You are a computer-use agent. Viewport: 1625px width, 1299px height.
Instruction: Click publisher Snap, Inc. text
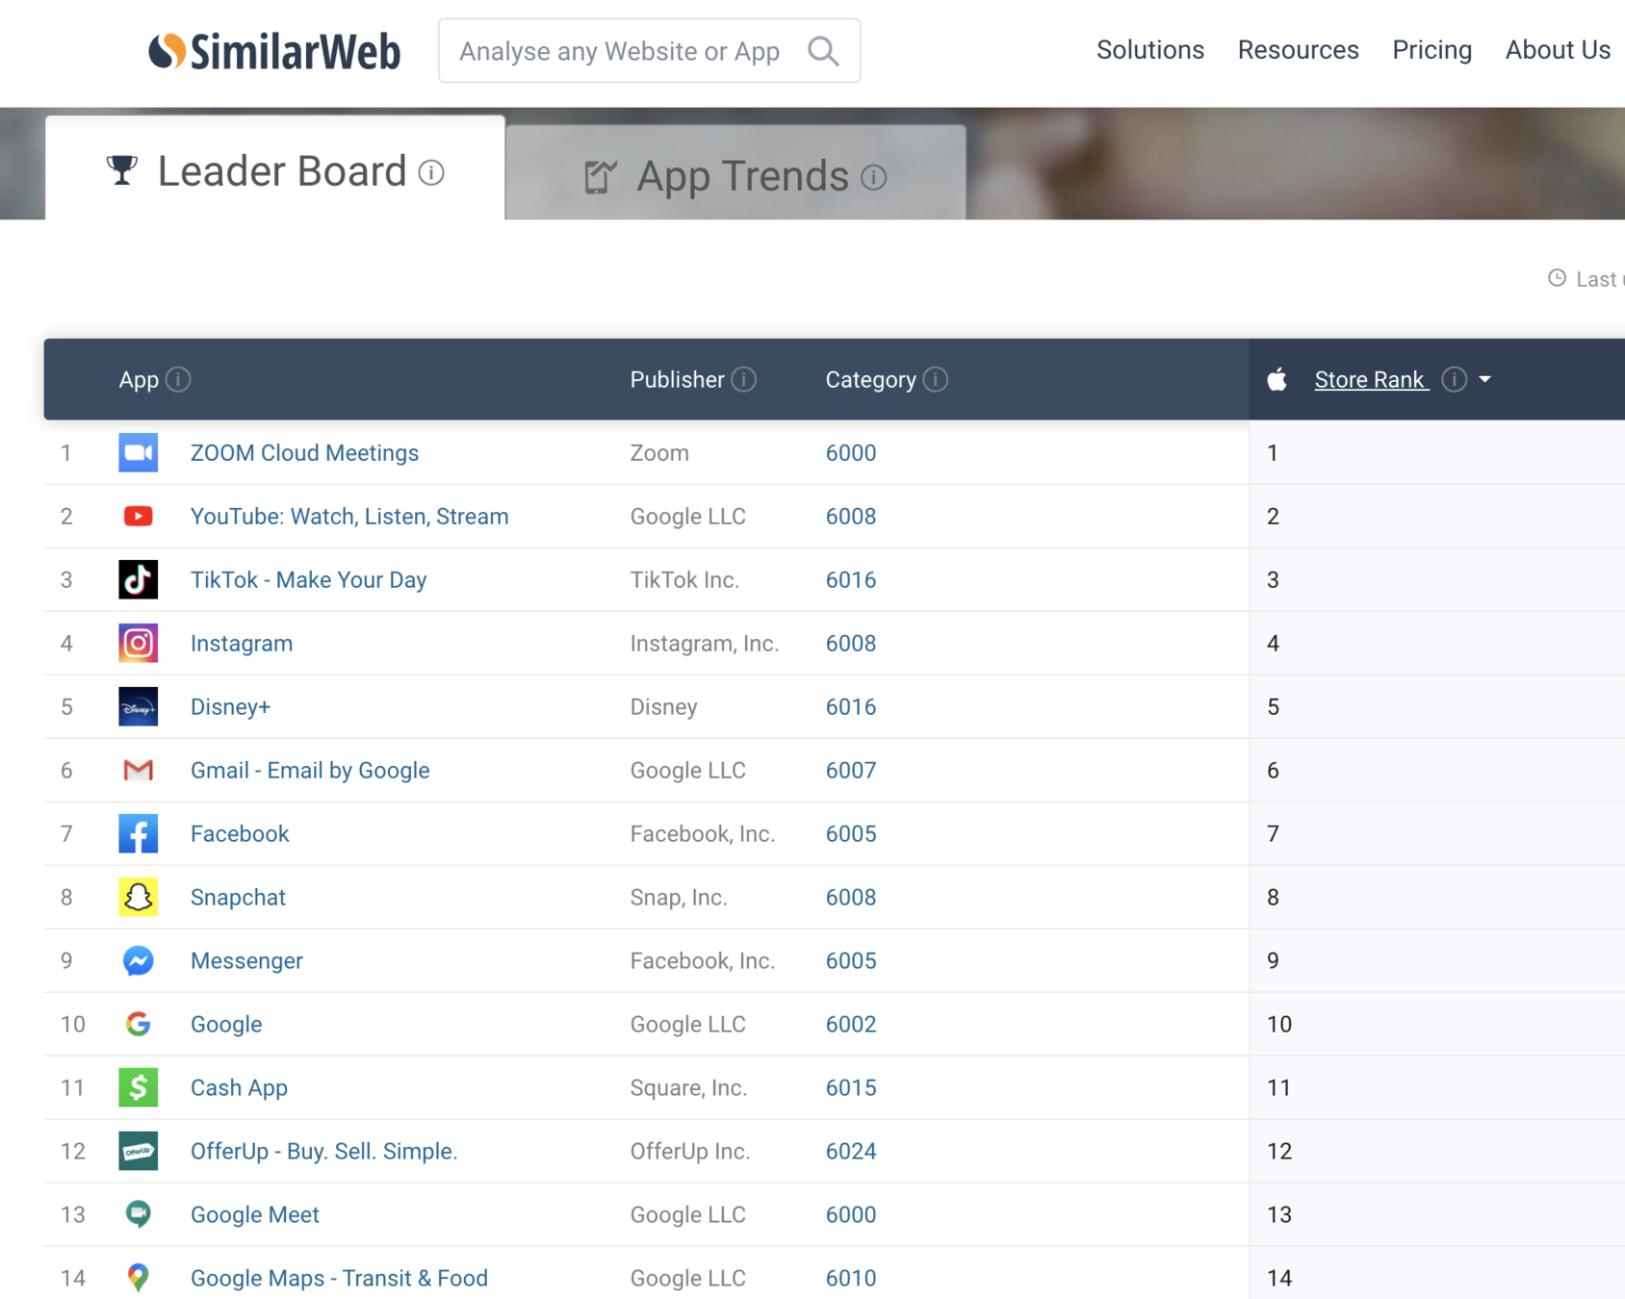pos(679,897)
